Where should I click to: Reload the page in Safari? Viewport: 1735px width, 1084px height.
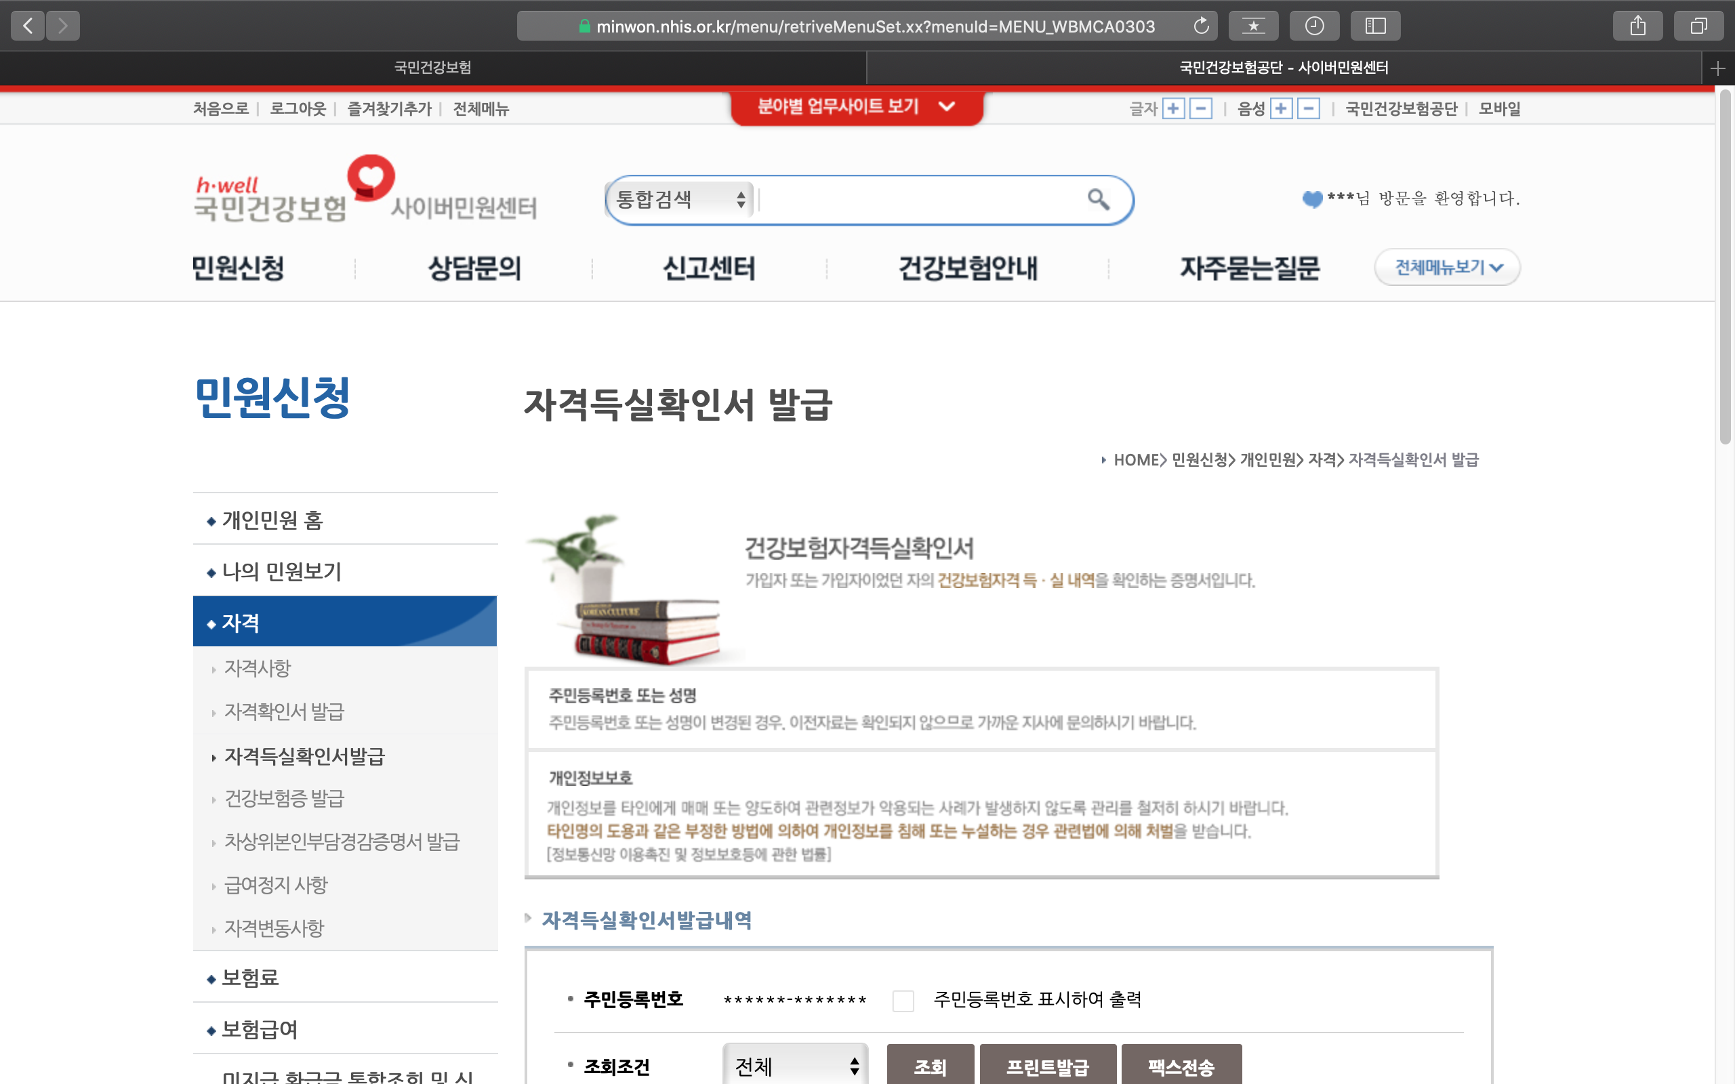pyautogui.click(x=1201, y=26)
